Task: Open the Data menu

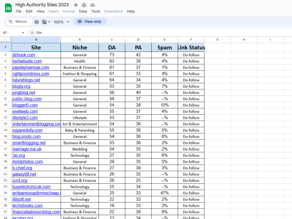Action: (83, 11)
